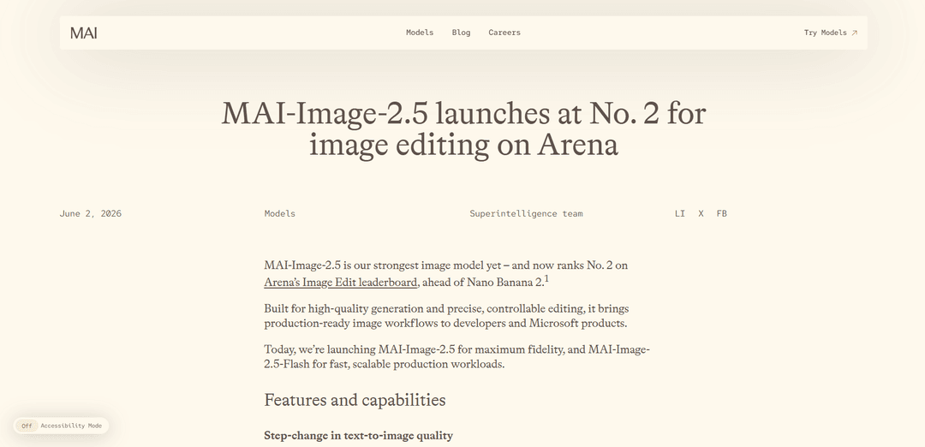Click the June 2, 2026 date
The width and height of the screenshot is (925, 447).
(90, 213)
